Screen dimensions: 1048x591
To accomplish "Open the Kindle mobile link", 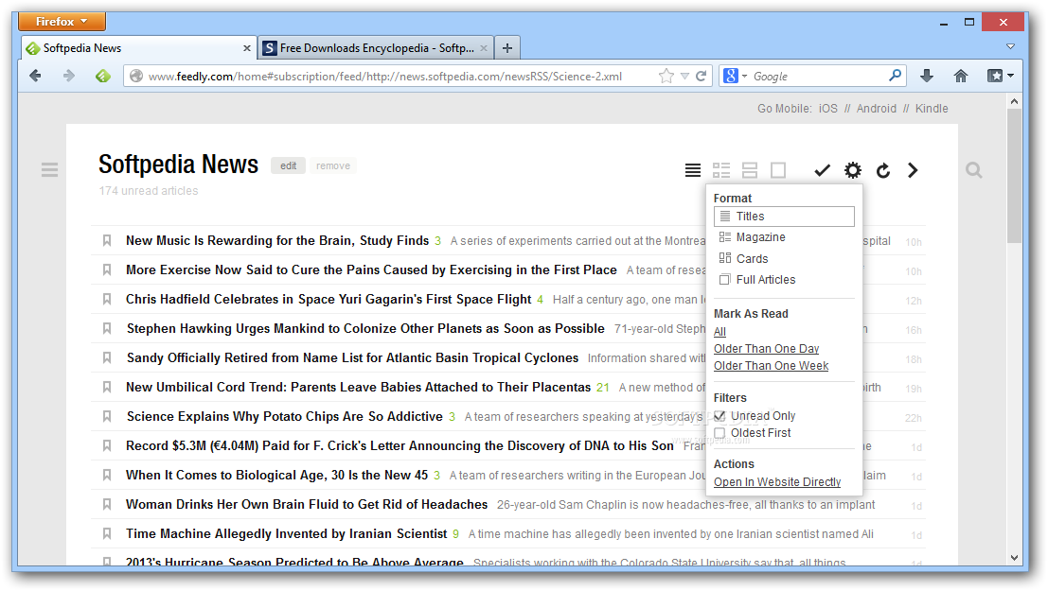I will click(932, 108).
